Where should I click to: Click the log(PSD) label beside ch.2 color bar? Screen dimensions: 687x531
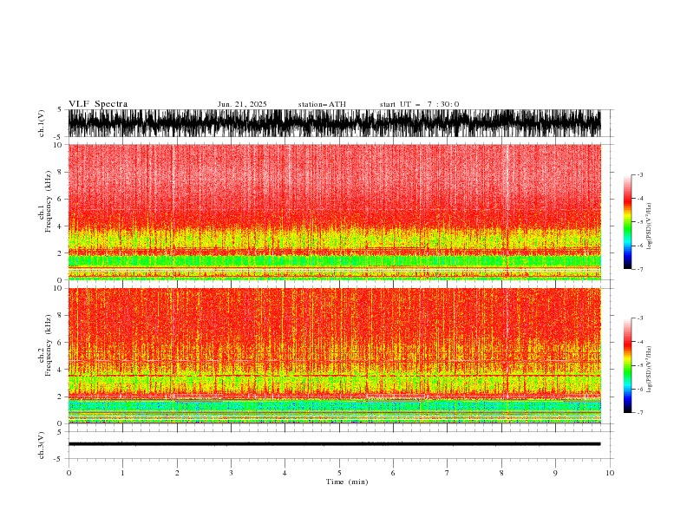tap(649, 369)
